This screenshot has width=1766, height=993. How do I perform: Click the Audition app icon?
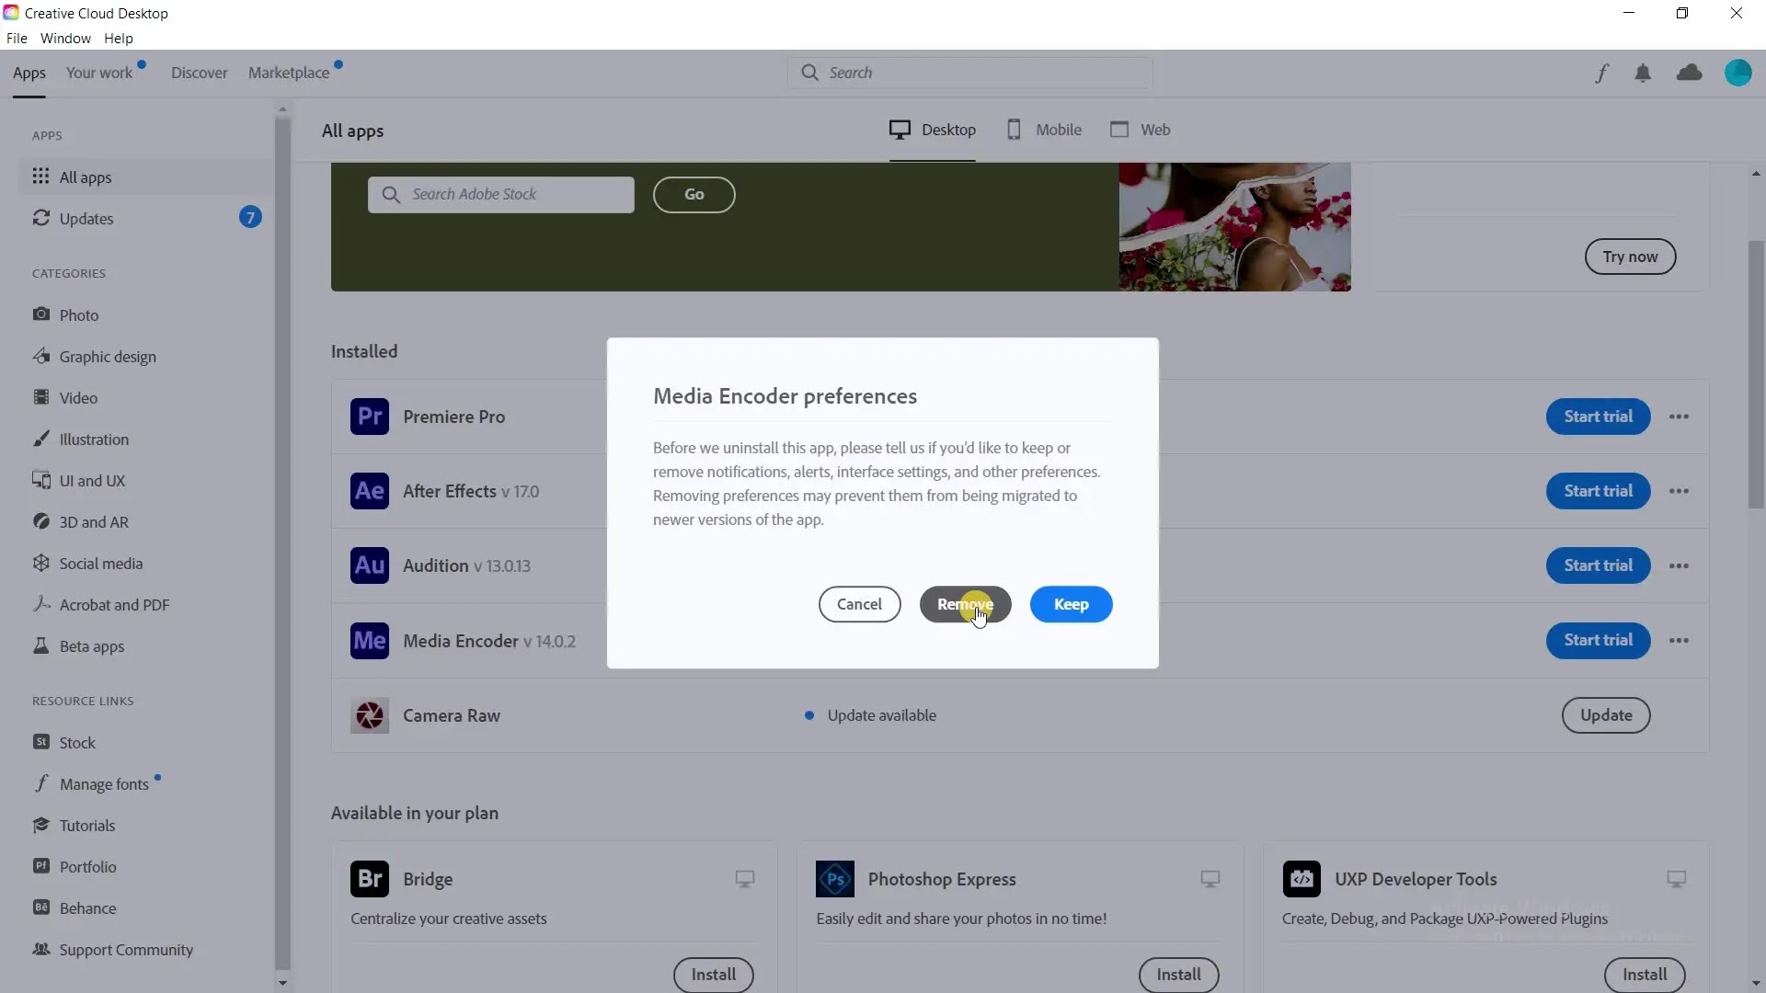369,565
